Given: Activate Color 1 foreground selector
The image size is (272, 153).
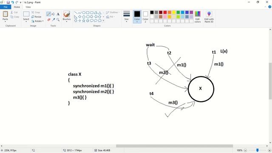Looking at the screenshot, I should 137,17.
